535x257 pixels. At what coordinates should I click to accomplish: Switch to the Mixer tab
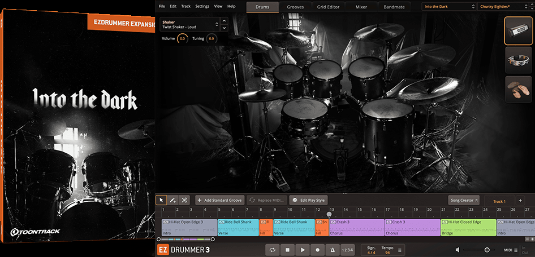361,7
